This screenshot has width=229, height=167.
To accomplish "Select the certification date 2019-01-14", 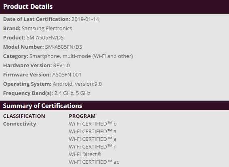I will click(85, 19).
